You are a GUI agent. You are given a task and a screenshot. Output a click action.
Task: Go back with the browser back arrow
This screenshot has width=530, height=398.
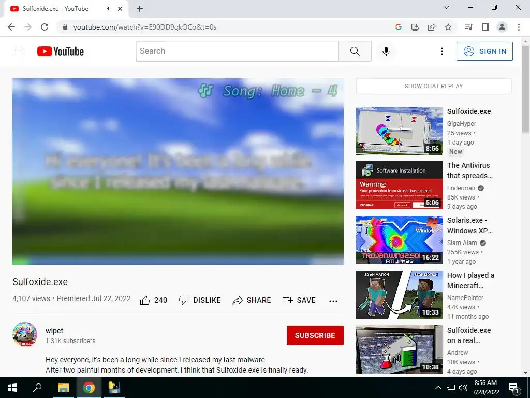tap(11, 27)
